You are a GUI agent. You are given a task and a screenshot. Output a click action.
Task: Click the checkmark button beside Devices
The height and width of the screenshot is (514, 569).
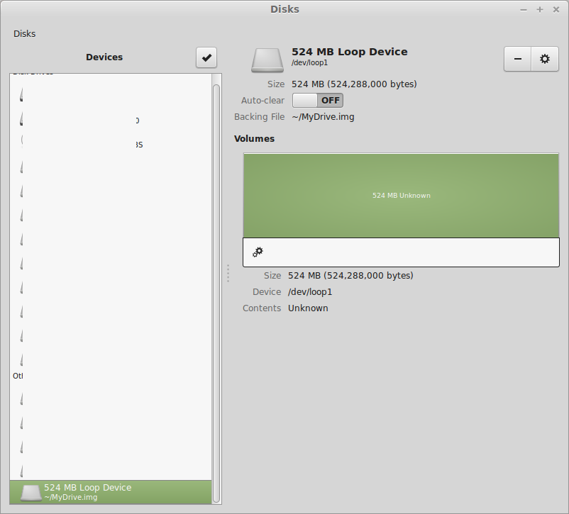pos(206,58)
